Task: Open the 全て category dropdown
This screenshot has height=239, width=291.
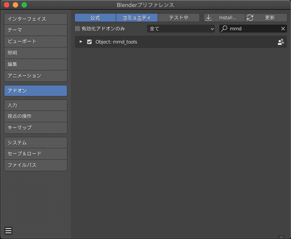Action: [181, 29]
